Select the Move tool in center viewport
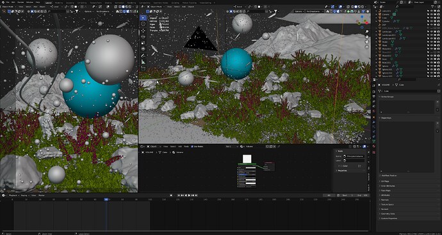 [x=143, y=31]
